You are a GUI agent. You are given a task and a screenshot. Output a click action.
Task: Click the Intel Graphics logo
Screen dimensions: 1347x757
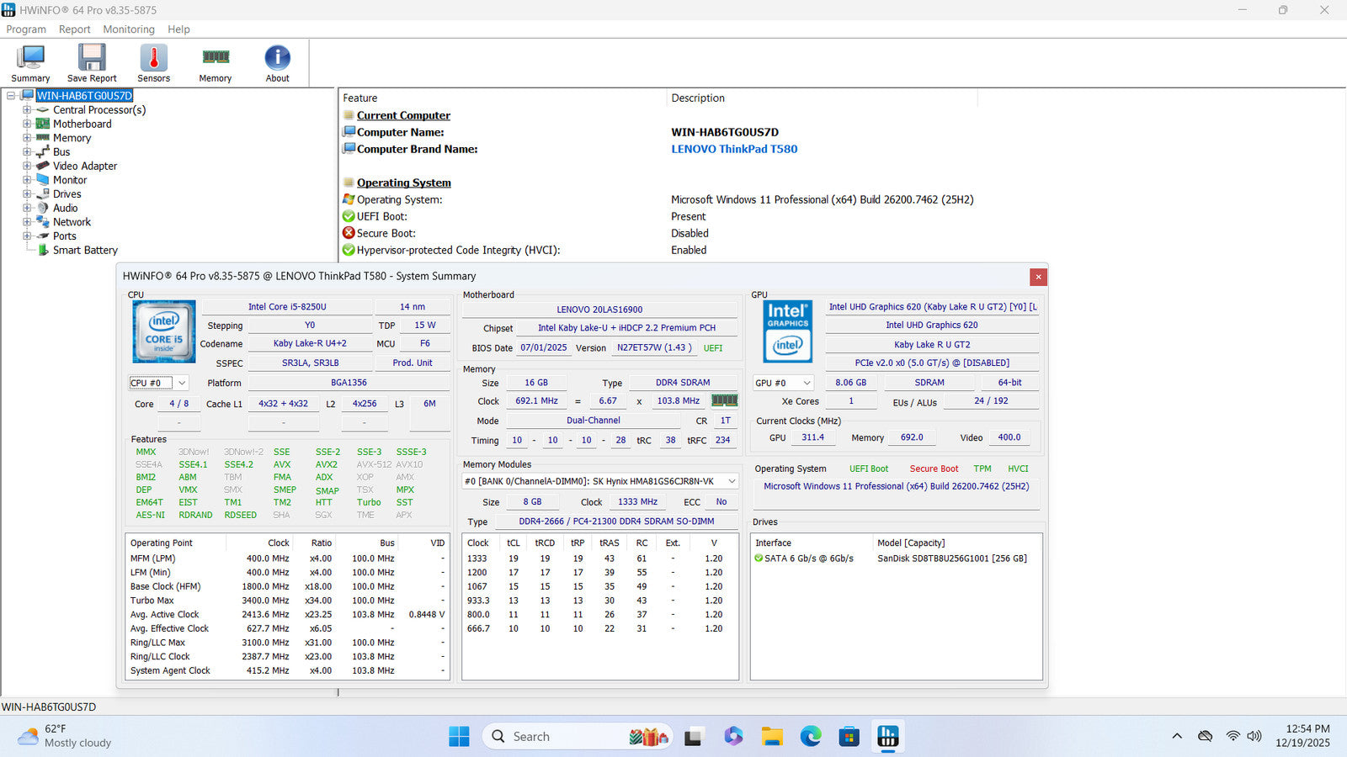pyautogui.click(x=788, y=331)
